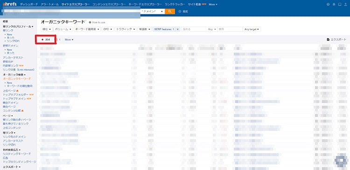350x170 pixels.
Task: Open the 単語数 filter dropdown
Action: click(x=144, y=29)
